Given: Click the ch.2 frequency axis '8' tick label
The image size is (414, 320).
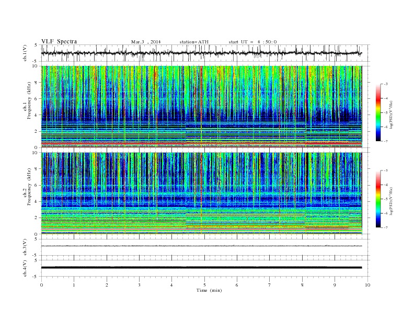Looking at the screenshot, I should (x=36, y=169).
